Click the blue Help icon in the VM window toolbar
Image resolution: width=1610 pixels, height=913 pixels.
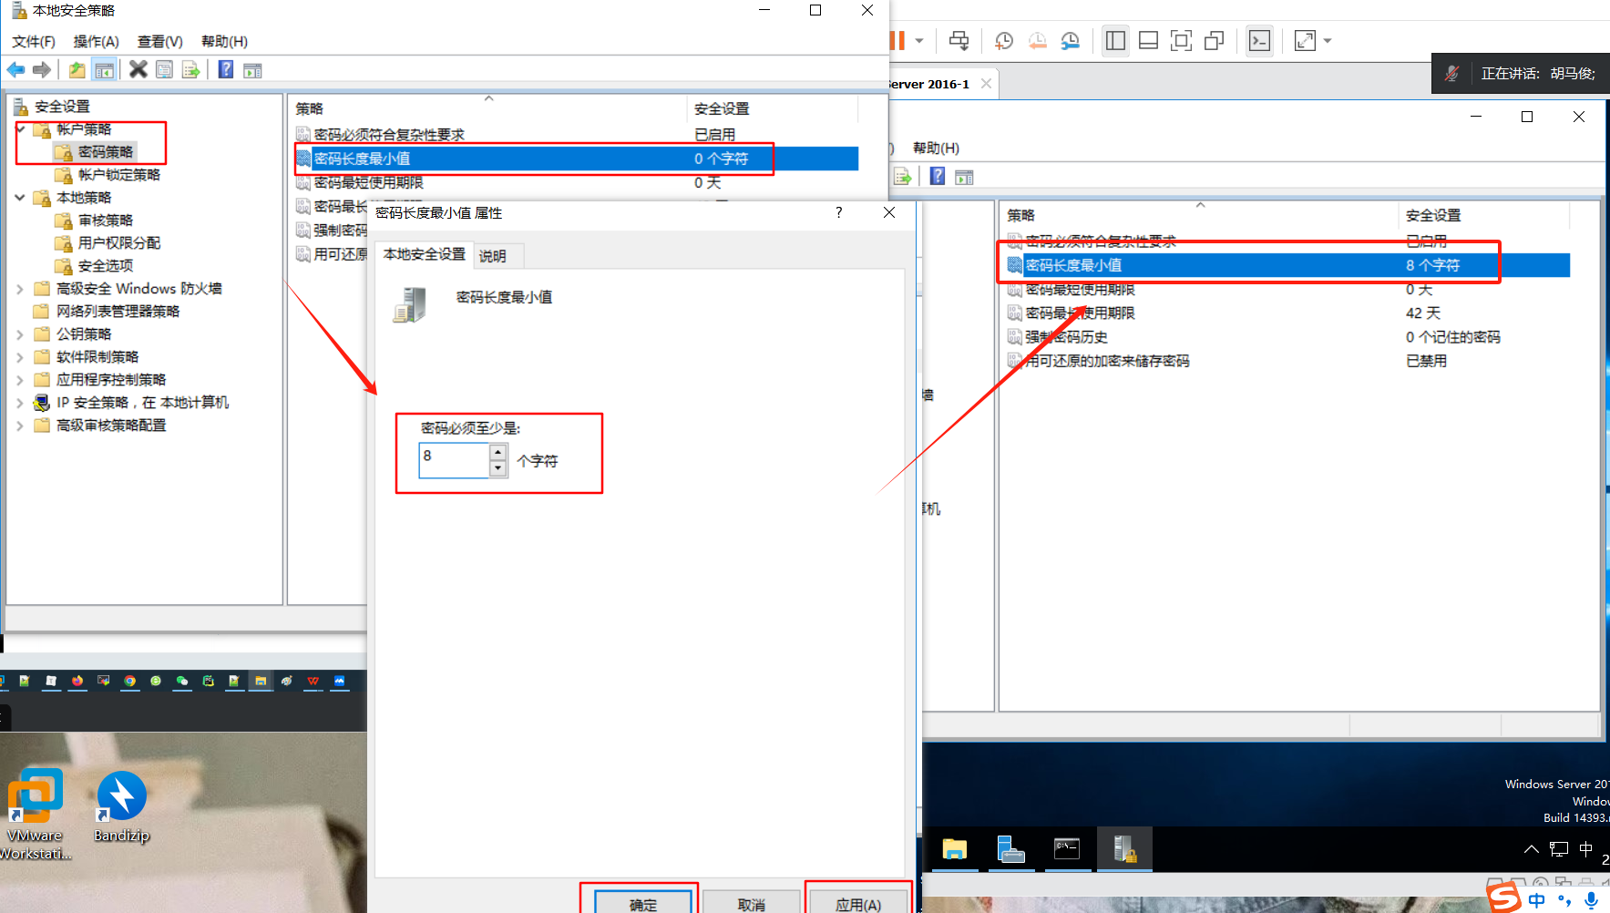click(x=938, y=176)
